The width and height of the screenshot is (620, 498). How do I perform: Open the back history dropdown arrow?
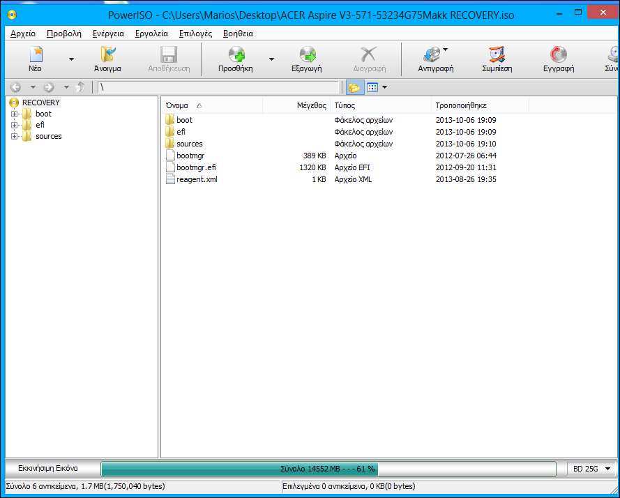pos(33,87)
